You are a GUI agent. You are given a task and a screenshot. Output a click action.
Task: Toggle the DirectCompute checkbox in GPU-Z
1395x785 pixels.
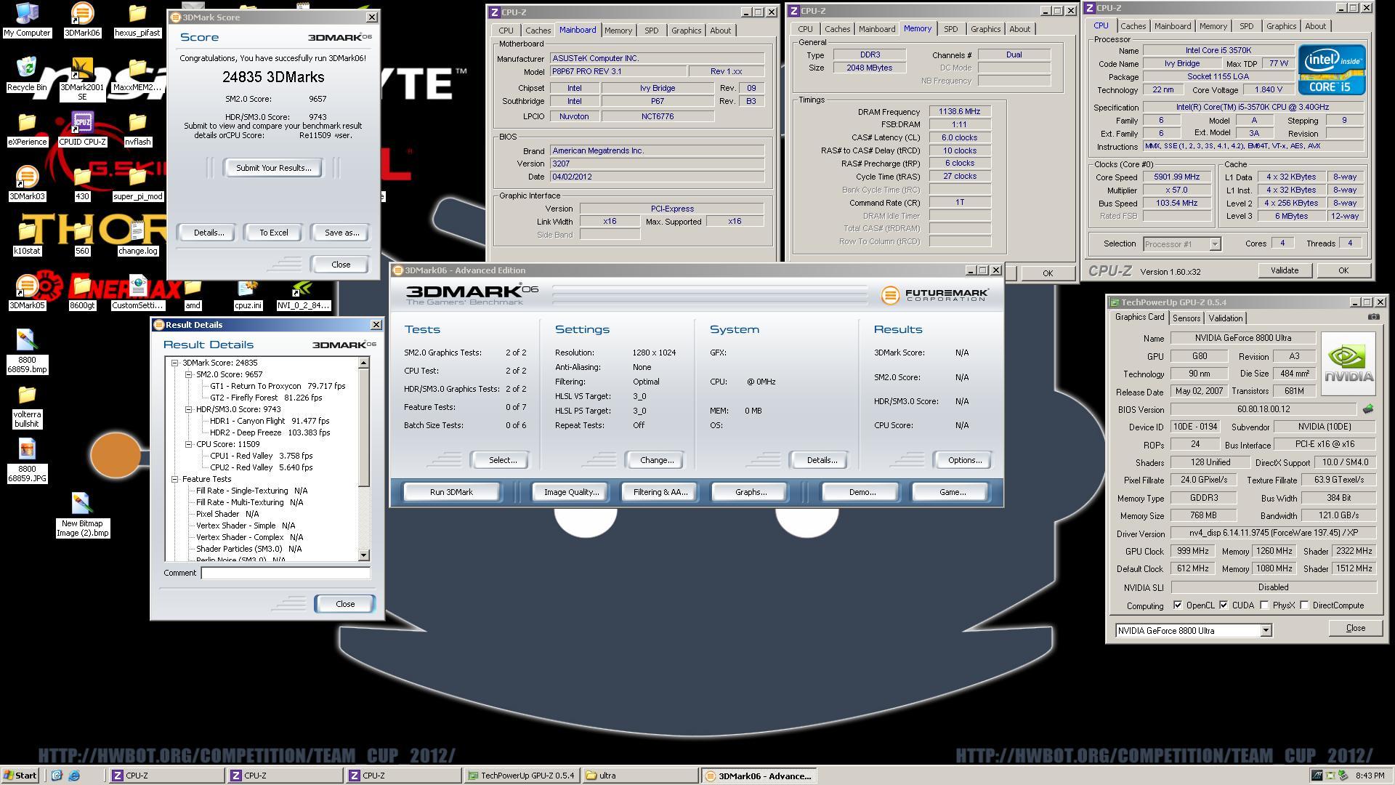click(x=1304, y=605)
